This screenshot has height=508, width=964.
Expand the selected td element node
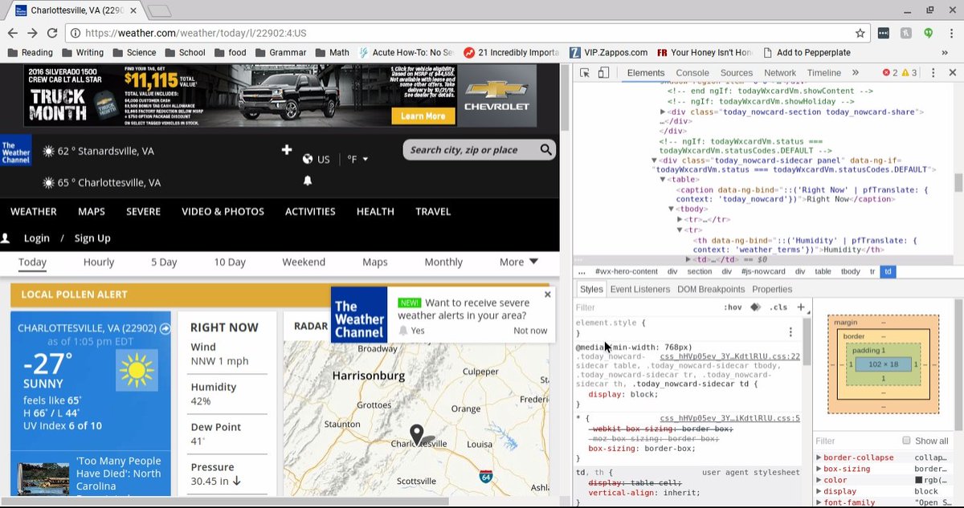[688, 260]
